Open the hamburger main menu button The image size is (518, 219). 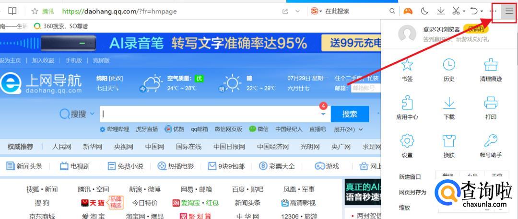click(509, 11)
